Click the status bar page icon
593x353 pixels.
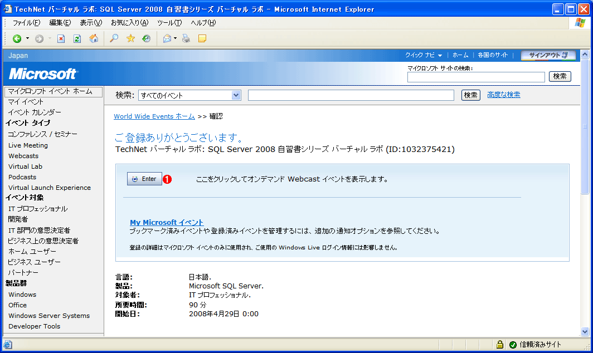(8, 345)
